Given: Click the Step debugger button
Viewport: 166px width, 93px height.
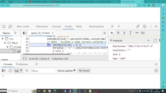Looking at the screenshot, I should pyautogui.click(x=137, y=33).
